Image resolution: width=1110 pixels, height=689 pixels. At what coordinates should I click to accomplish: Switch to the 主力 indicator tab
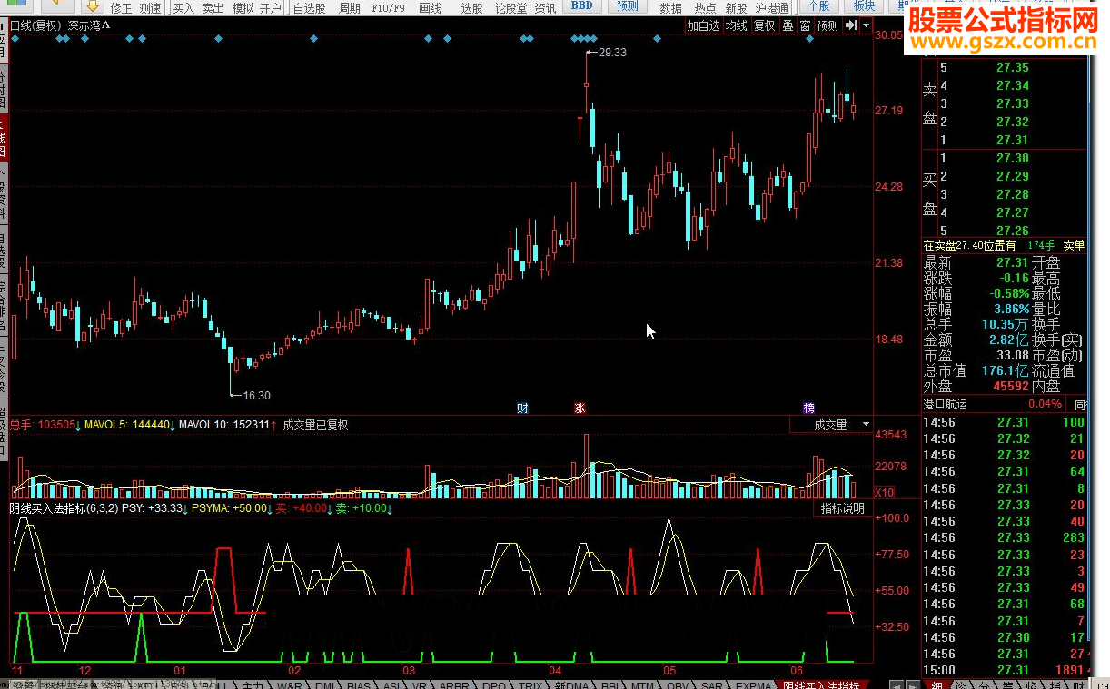click(253, 685)
